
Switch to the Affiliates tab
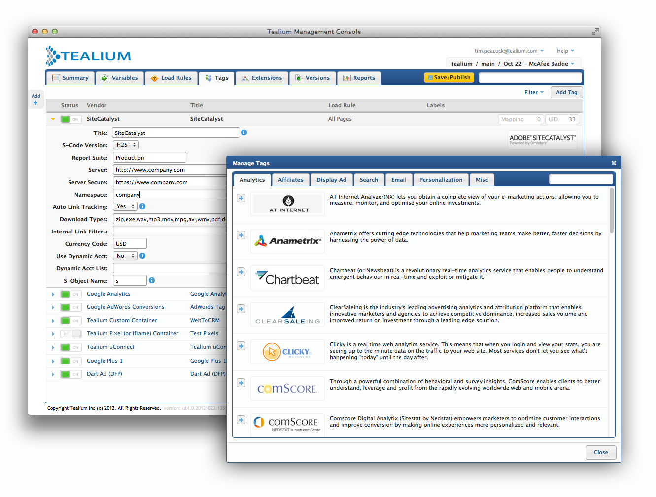290,180
